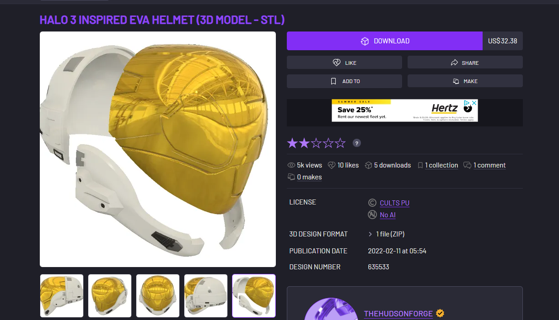The width and height of the screenshot is (559, 320).
Task: Click the bookmark icon on Add To
Action: click(333, 81)
